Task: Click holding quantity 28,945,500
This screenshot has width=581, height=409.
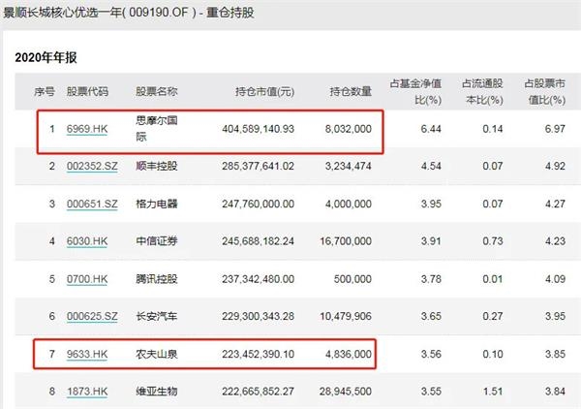Action: [x=346, y=392]
